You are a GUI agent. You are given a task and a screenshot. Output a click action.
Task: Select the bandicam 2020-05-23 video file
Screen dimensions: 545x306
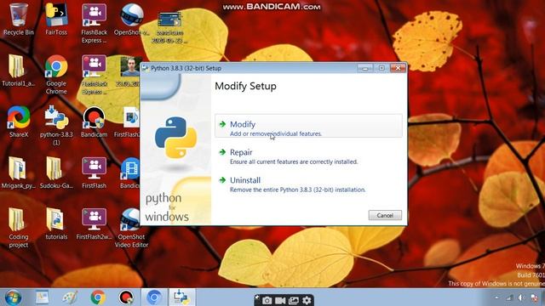[169, 28]
